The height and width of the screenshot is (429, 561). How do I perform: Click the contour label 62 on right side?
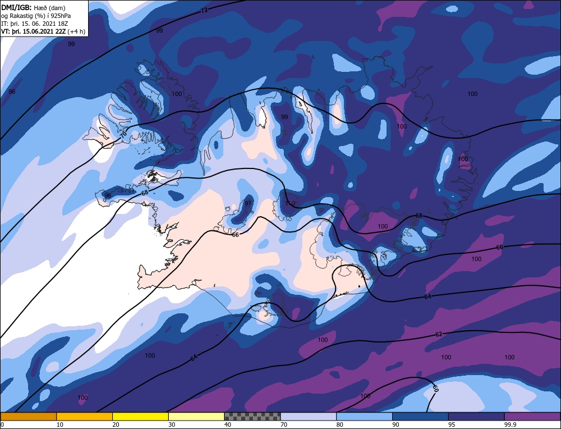click(439, 334)
